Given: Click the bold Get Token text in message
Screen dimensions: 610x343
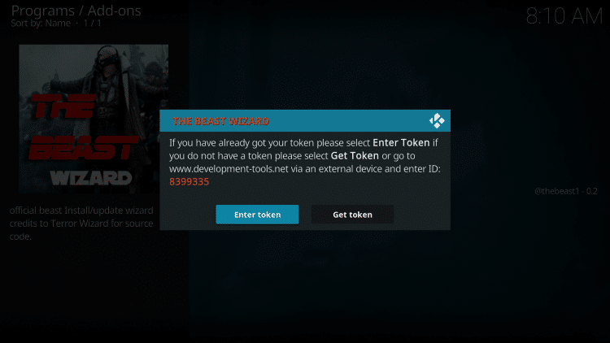Looking at the screenshot, I should click(355, 155).
